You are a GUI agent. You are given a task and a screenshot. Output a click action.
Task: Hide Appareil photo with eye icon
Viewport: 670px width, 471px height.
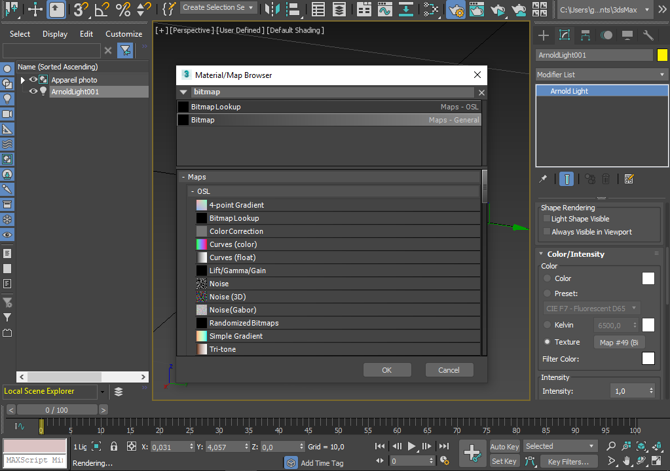[x=33, y=79]
